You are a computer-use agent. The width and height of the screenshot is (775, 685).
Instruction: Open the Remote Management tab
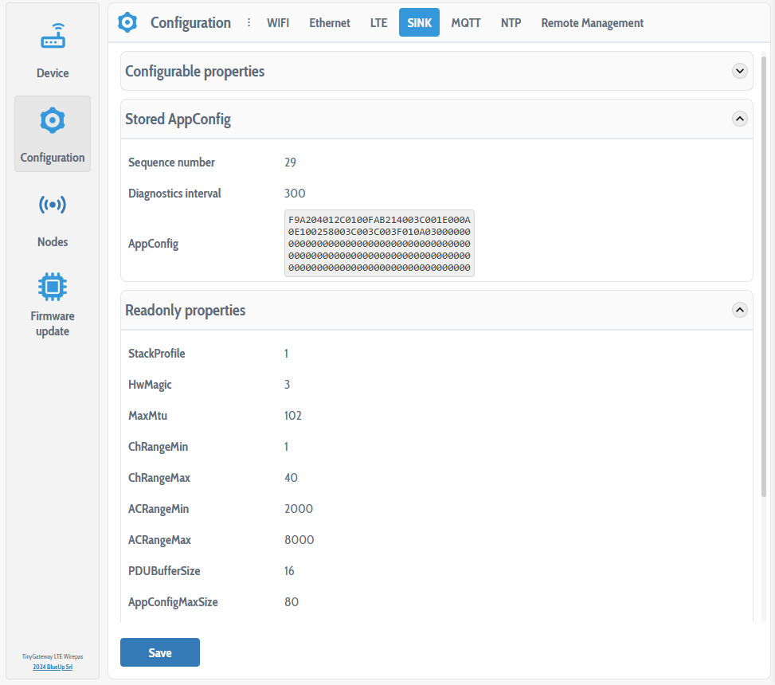592,23
